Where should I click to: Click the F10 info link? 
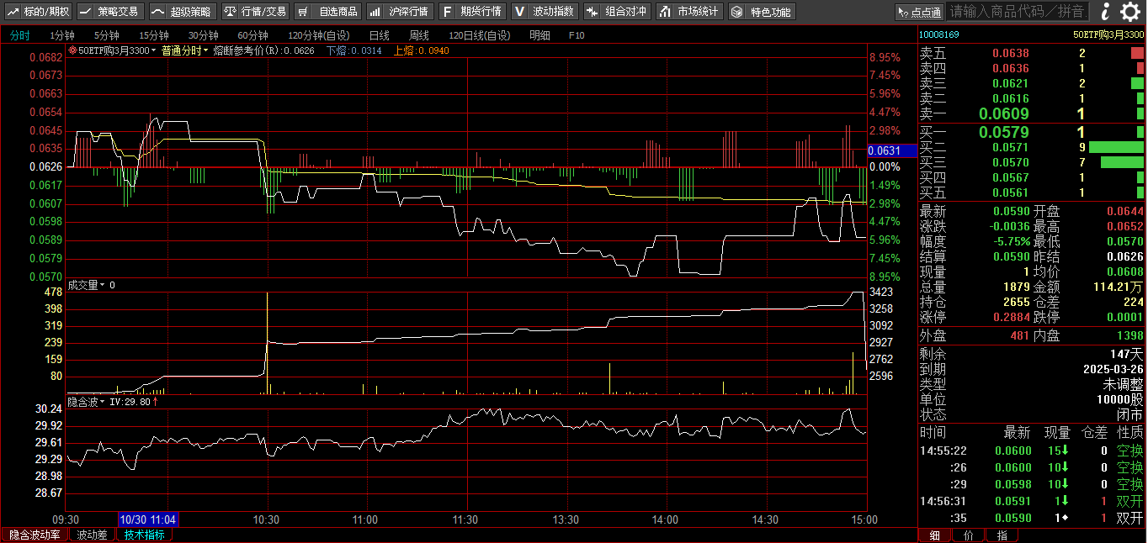(577, 35)
